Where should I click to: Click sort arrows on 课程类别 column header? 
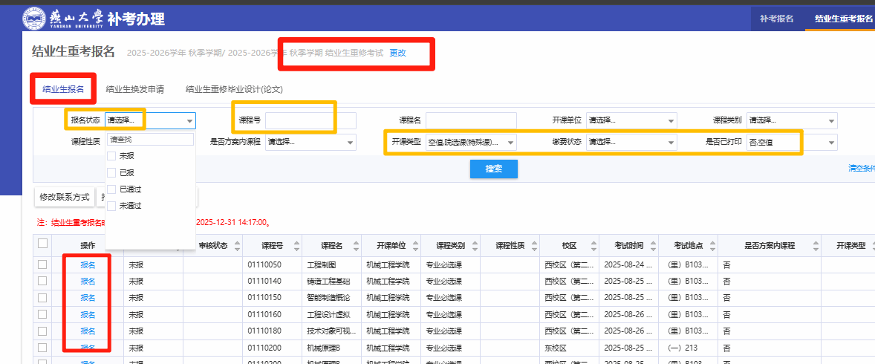475,246
